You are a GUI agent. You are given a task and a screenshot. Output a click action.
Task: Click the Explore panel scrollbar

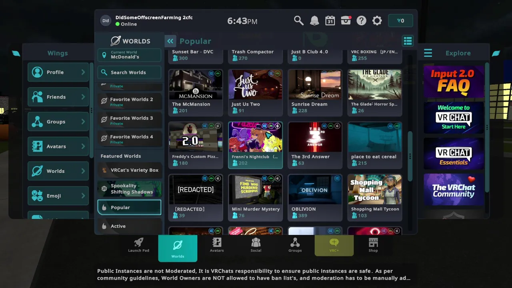(487, 128)
